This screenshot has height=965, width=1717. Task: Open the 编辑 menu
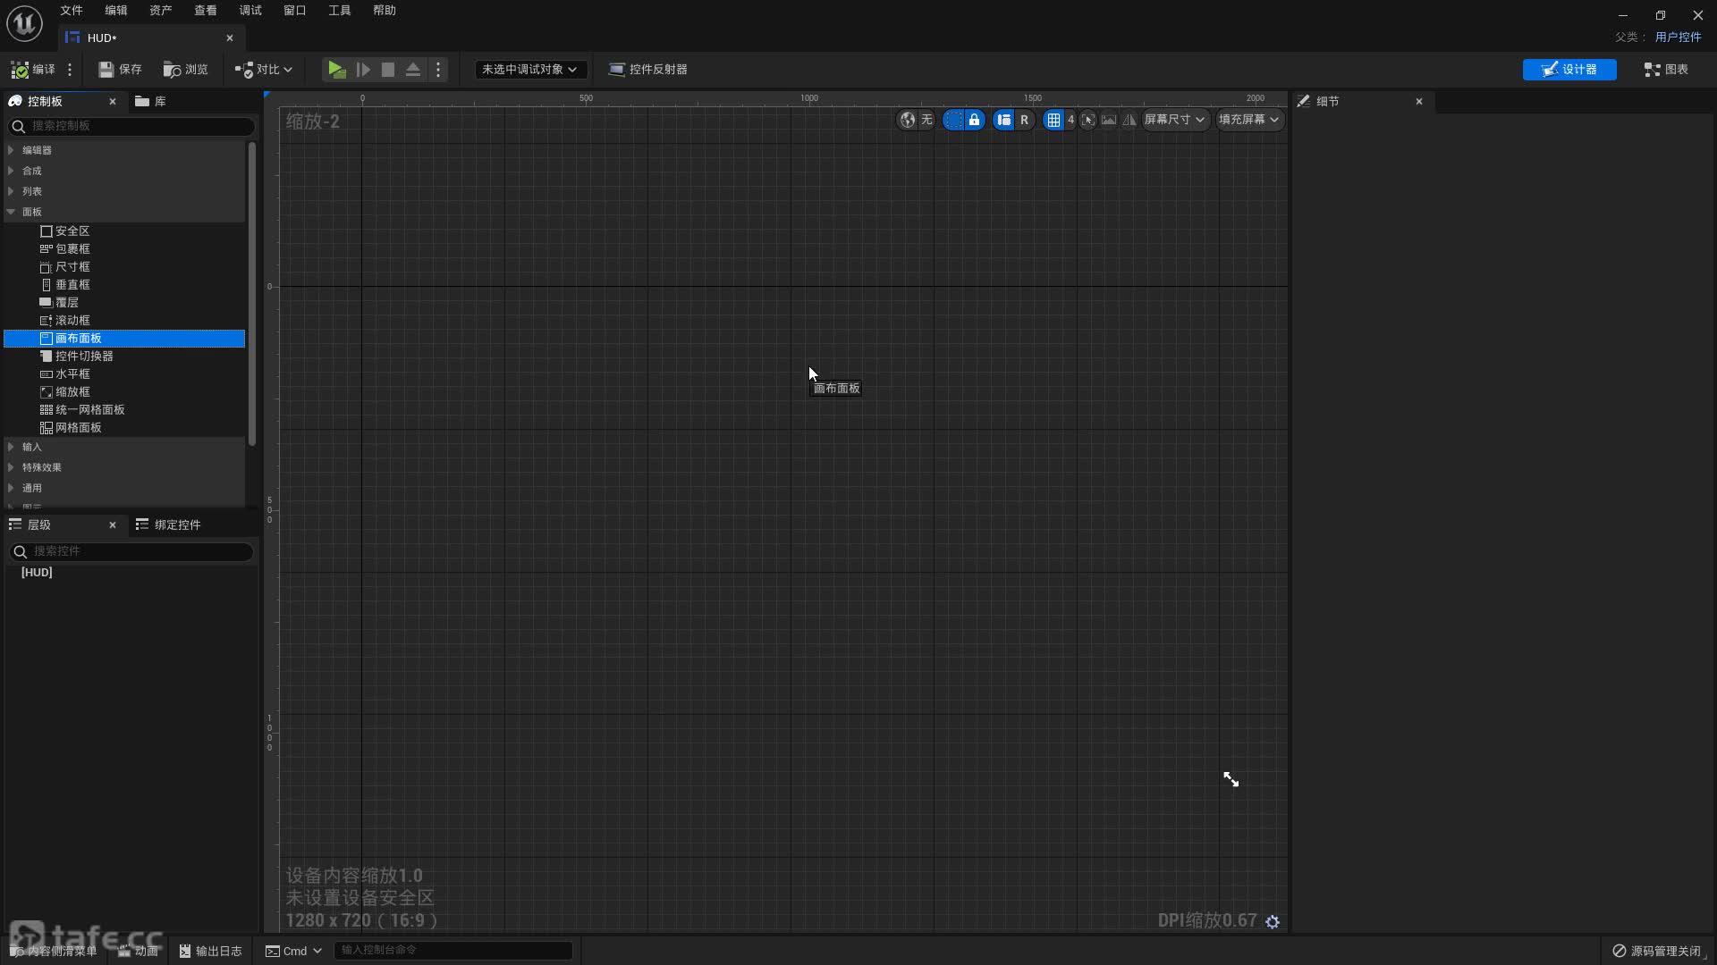(116, 11)
